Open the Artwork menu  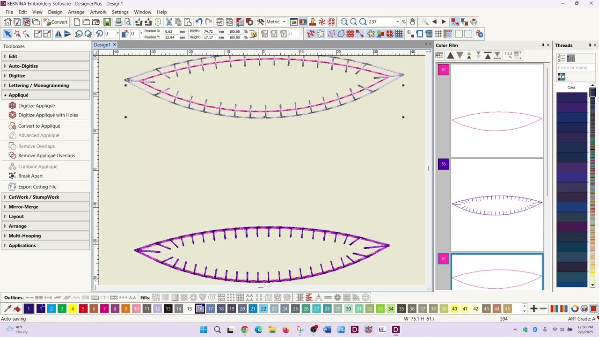[98, 12]
